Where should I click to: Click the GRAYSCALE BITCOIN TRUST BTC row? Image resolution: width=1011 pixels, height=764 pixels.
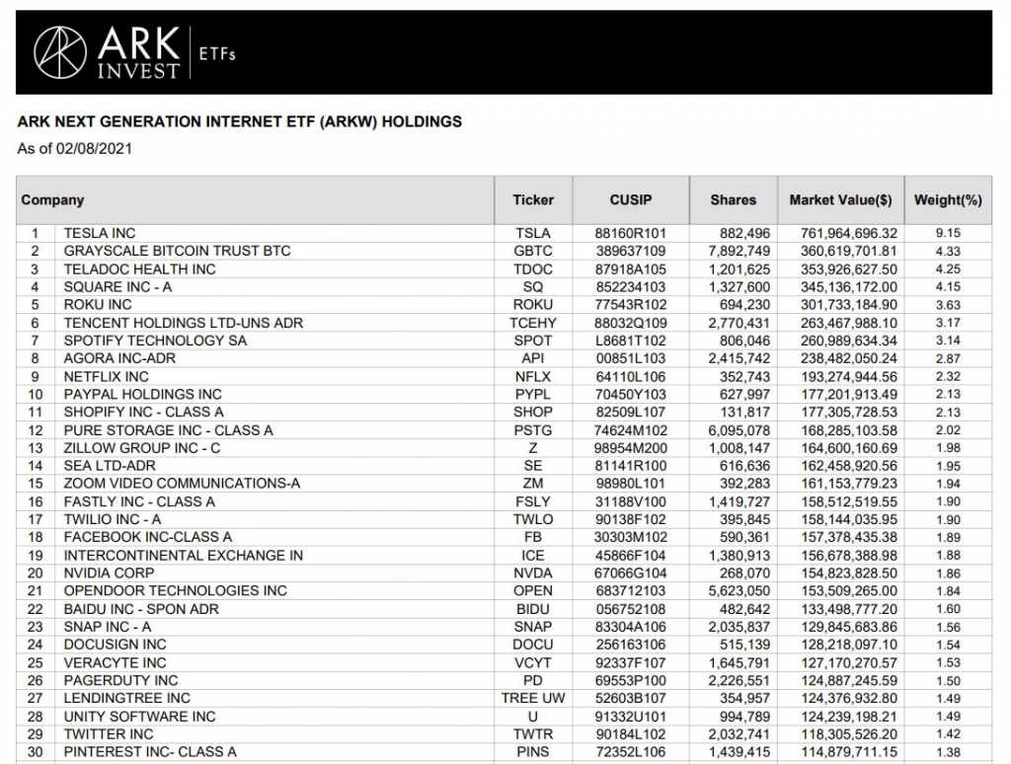(x=504, y=252)
